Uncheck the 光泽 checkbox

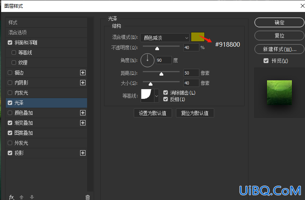click(x=10, y=103)
